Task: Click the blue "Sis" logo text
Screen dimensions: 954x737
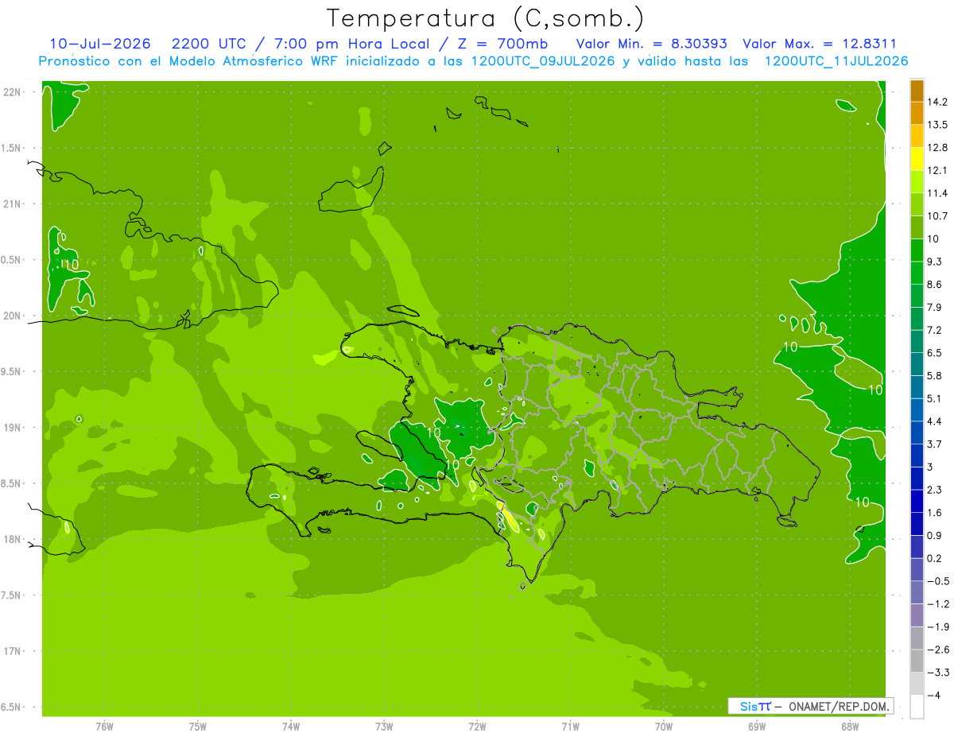Action: [749, 706]
